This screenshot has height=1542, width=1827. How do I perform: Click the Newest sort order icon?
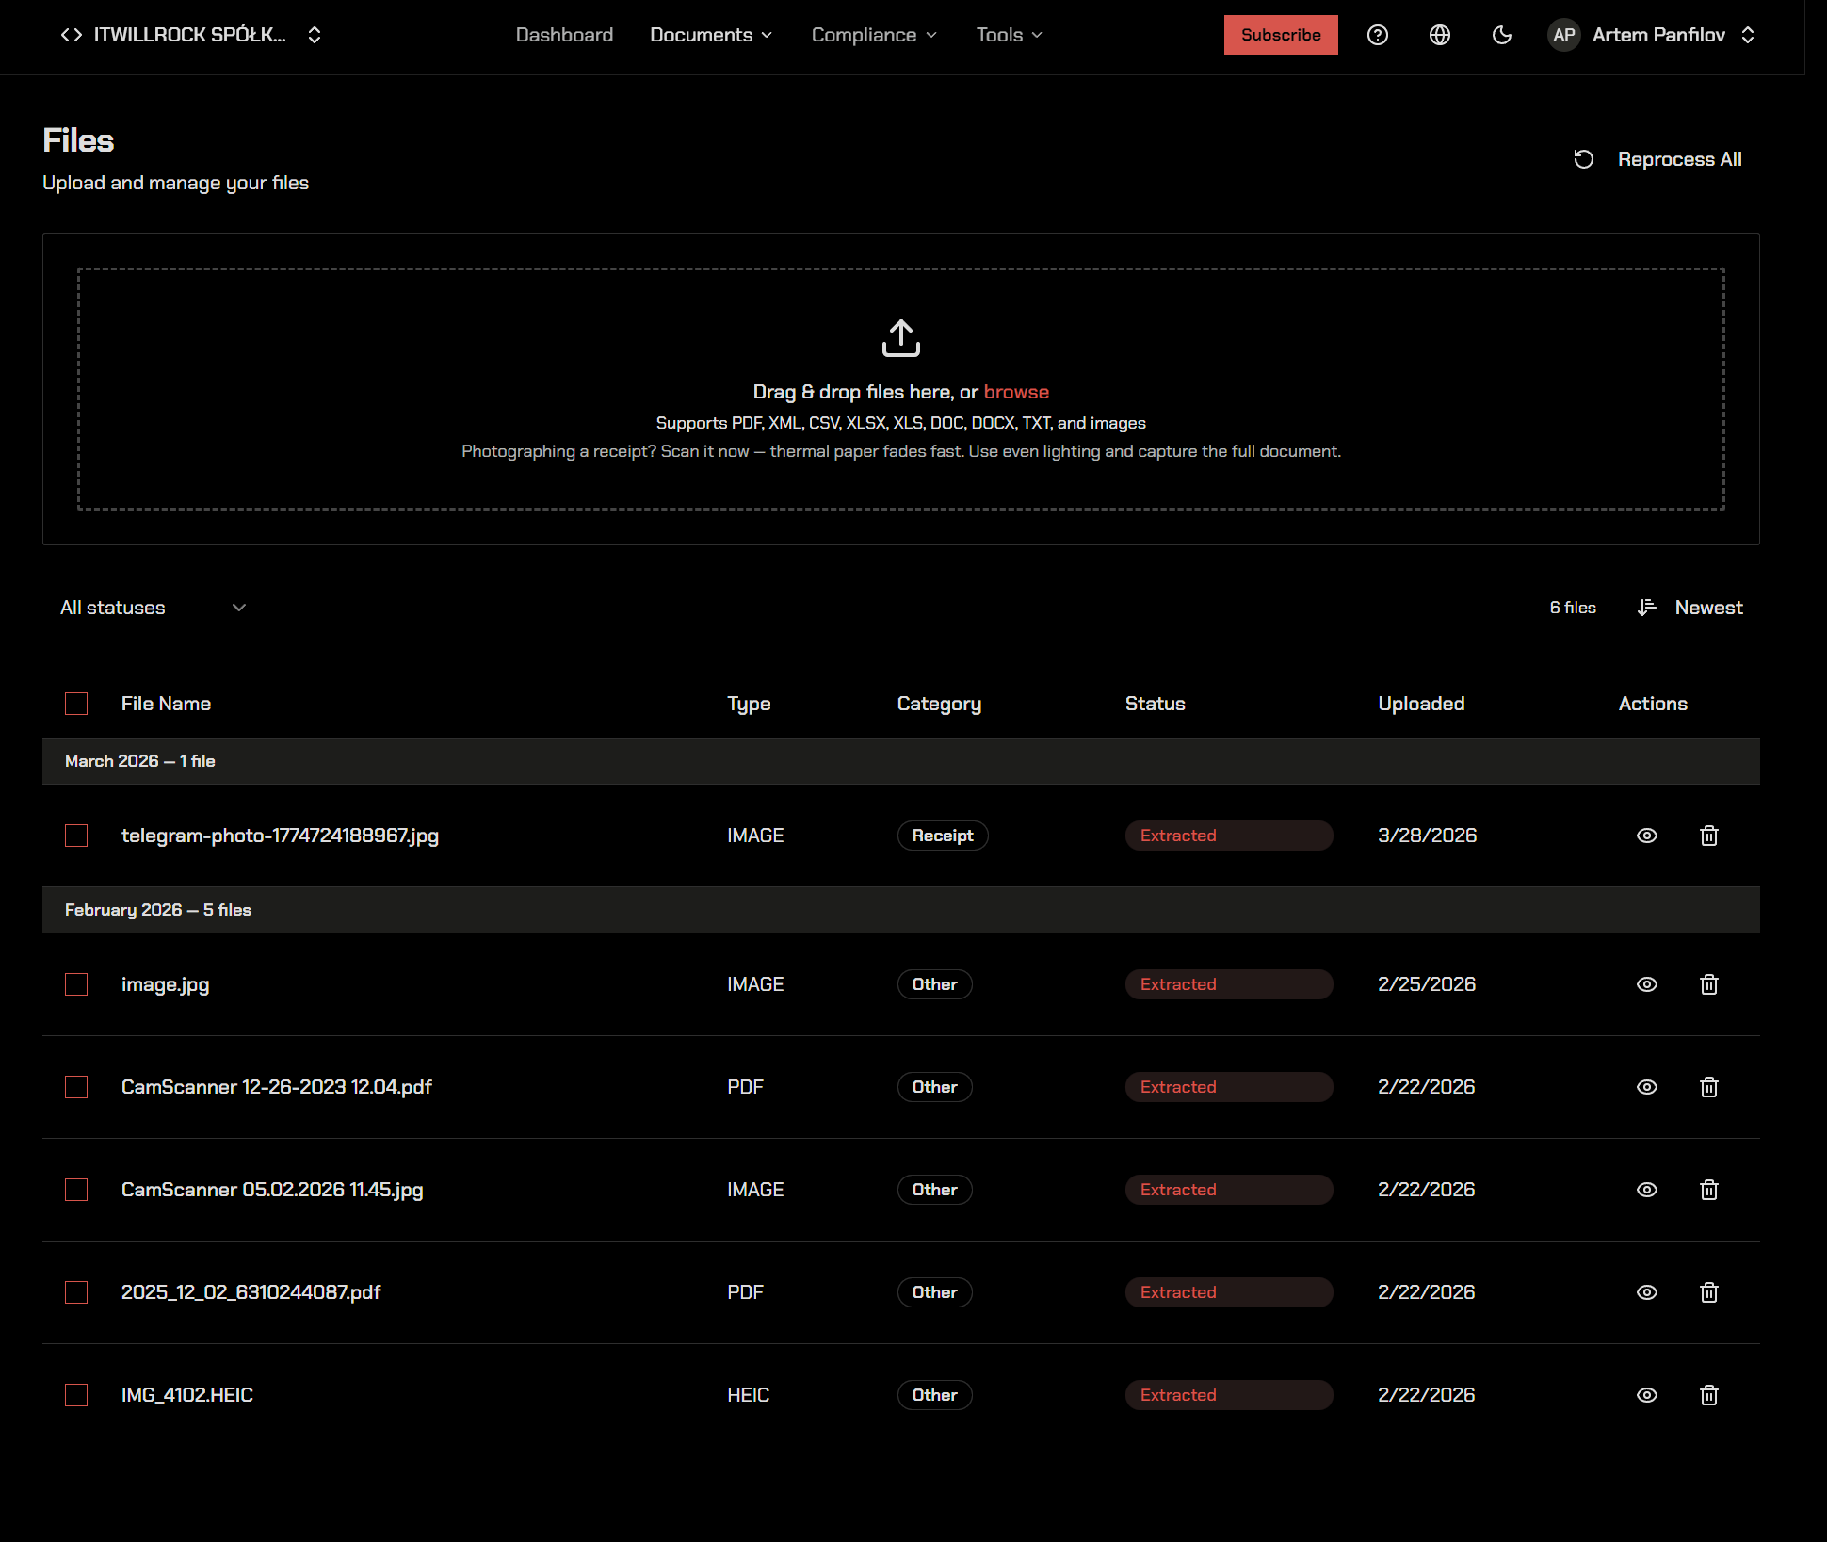point(1646,608)
